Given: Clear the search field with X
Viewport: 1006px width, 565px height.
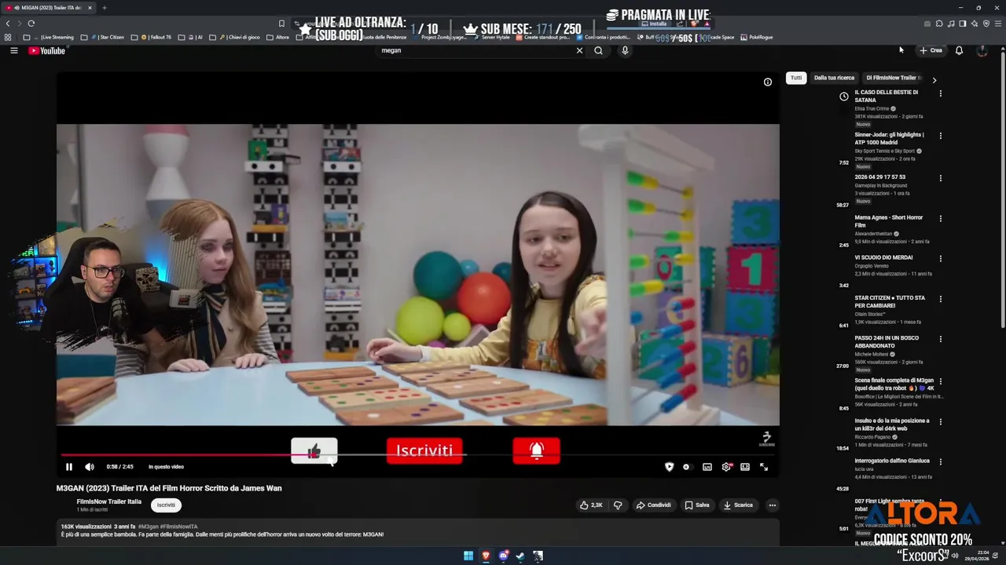Looking at the screenshot, I should [579, 50].
